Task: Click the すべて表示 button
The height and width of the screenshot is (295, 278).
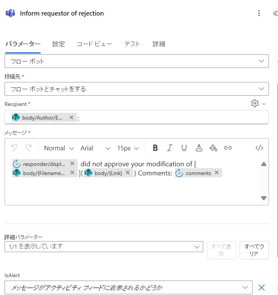Action: 221,250
